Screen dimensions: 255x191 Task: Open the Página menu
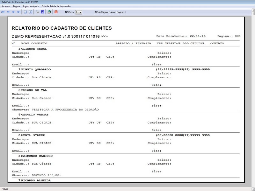16,6
